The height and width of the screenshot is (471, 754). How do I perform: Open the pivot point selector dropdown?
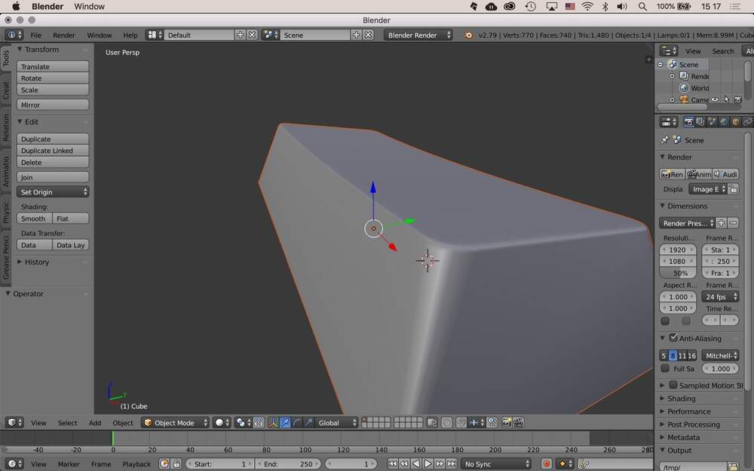244,423
